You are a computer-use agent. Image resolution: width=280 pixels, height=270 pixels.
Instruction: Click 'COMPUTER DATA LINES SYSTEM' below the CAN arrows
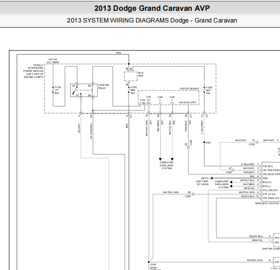[166, 165]
